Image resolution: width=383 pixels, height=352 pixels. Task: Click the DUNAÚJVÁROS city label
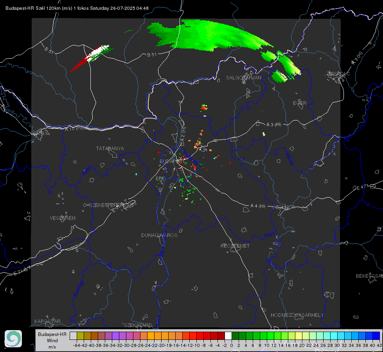[x=159, y=235]
